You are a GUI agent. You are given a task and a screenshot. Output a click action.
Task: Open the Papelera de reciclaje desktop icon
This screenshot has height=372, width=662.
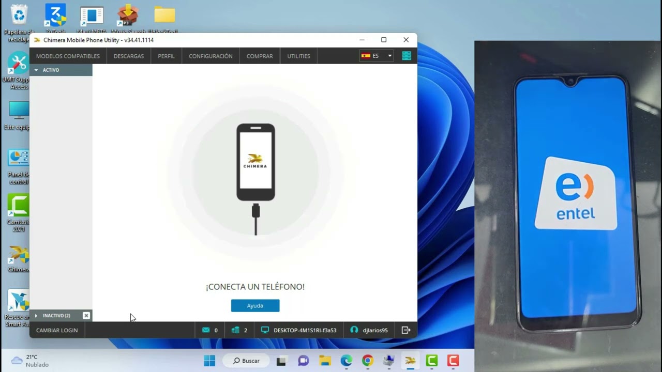[x=19, y=23]
